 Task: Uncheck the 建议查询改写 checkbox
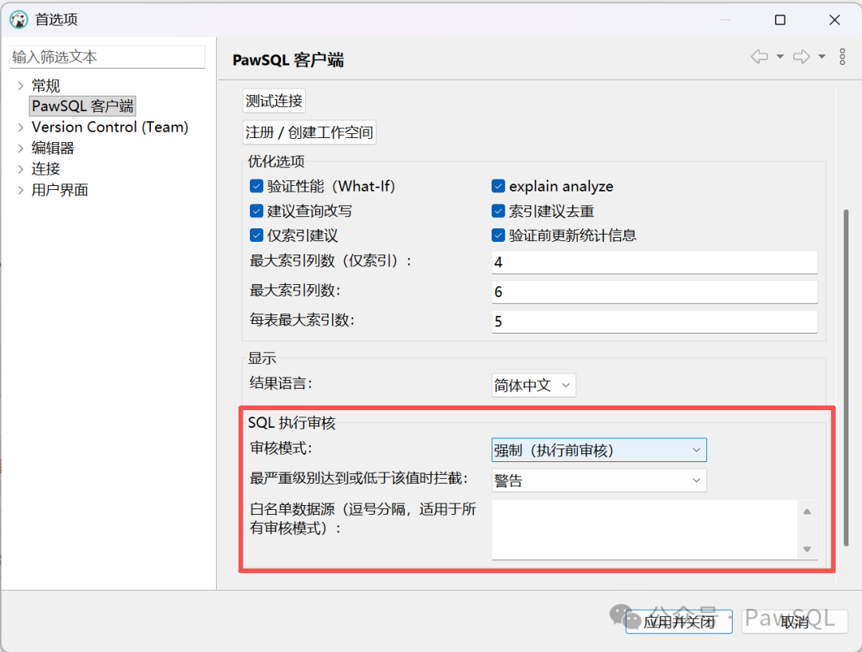(x=256, y=211)
